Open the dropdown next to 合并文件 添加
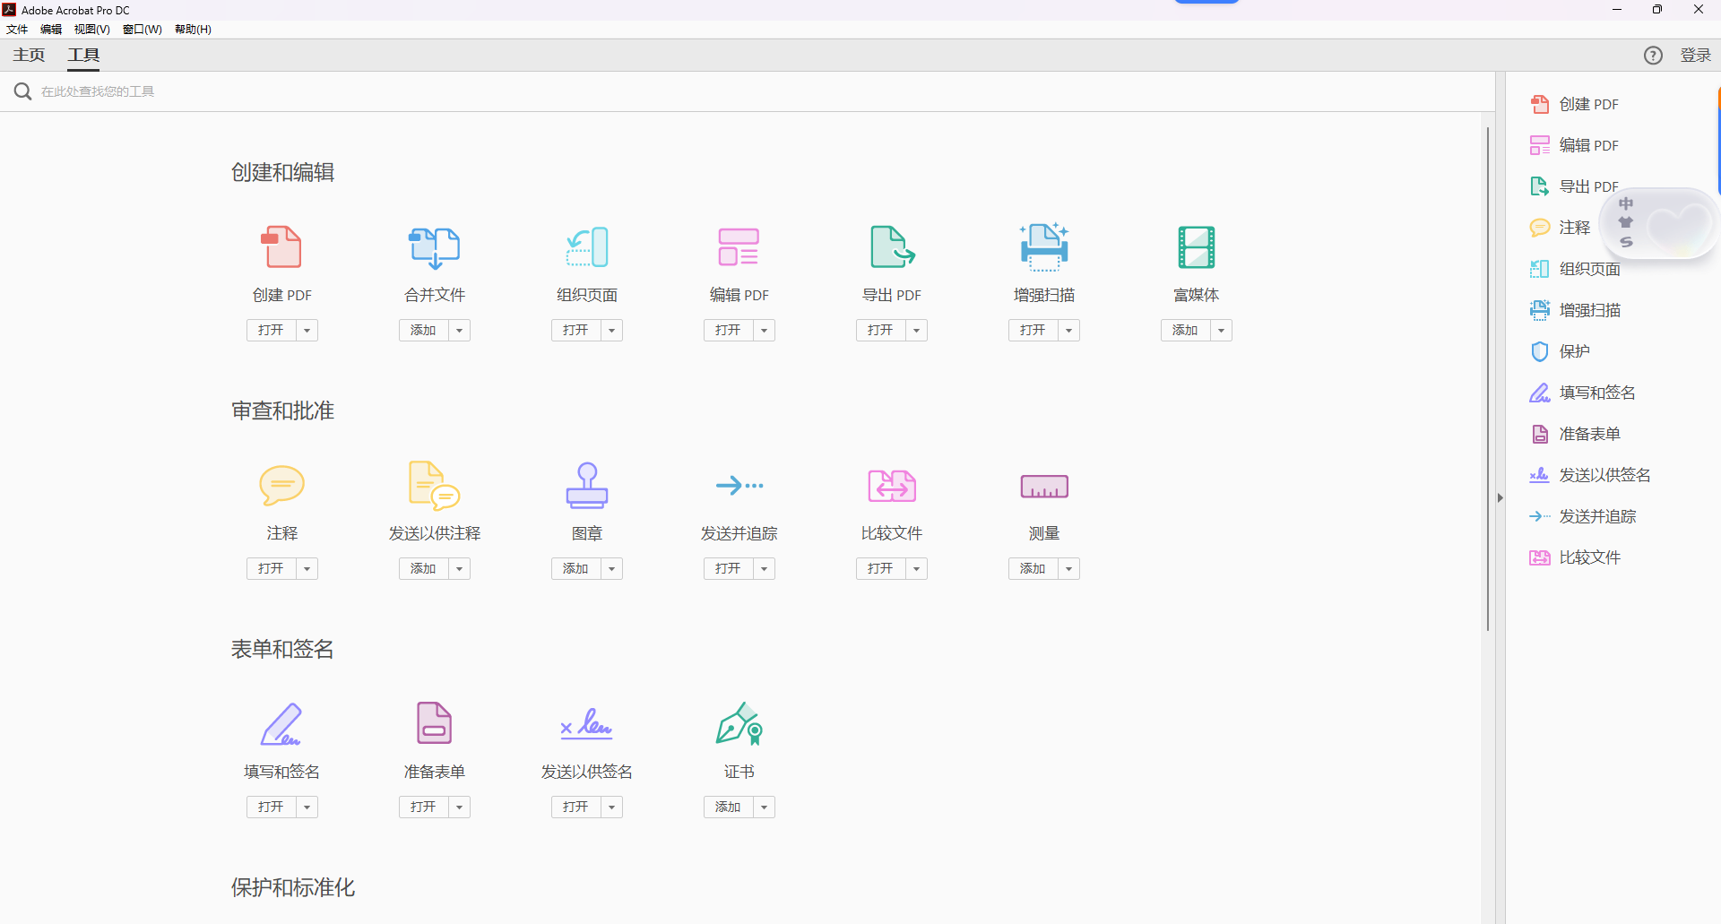The height and width of the screenshot is (924, 1721). point(459,330)
